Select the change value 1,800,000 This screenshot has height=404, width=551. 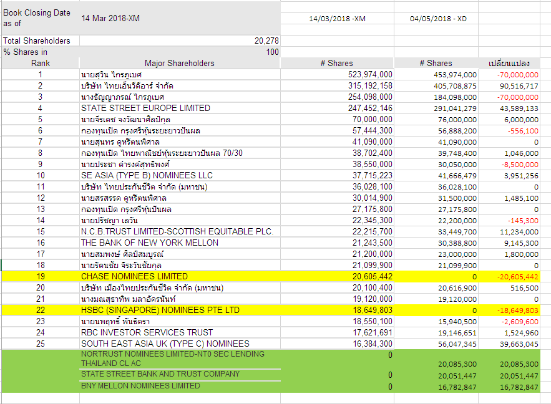509,254
